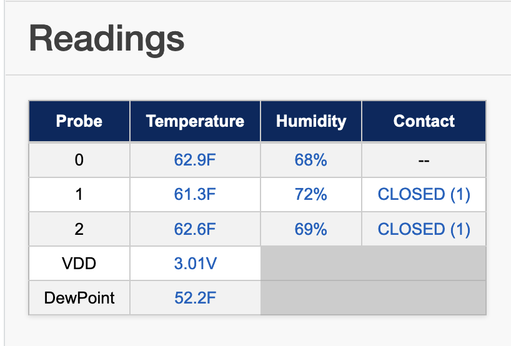Open Probe 1 CLOSED (1) contact status
Viewport: 511px width, 346px height.
424,194
